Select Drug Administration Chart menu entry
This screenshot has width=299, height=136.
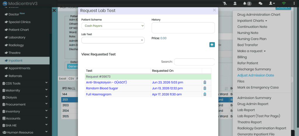tap(259, 15)
